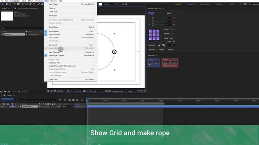Click ascending sequence icon in Motion Tools
The width and height of the screenshot is (259, 145).
click(159, 45)
